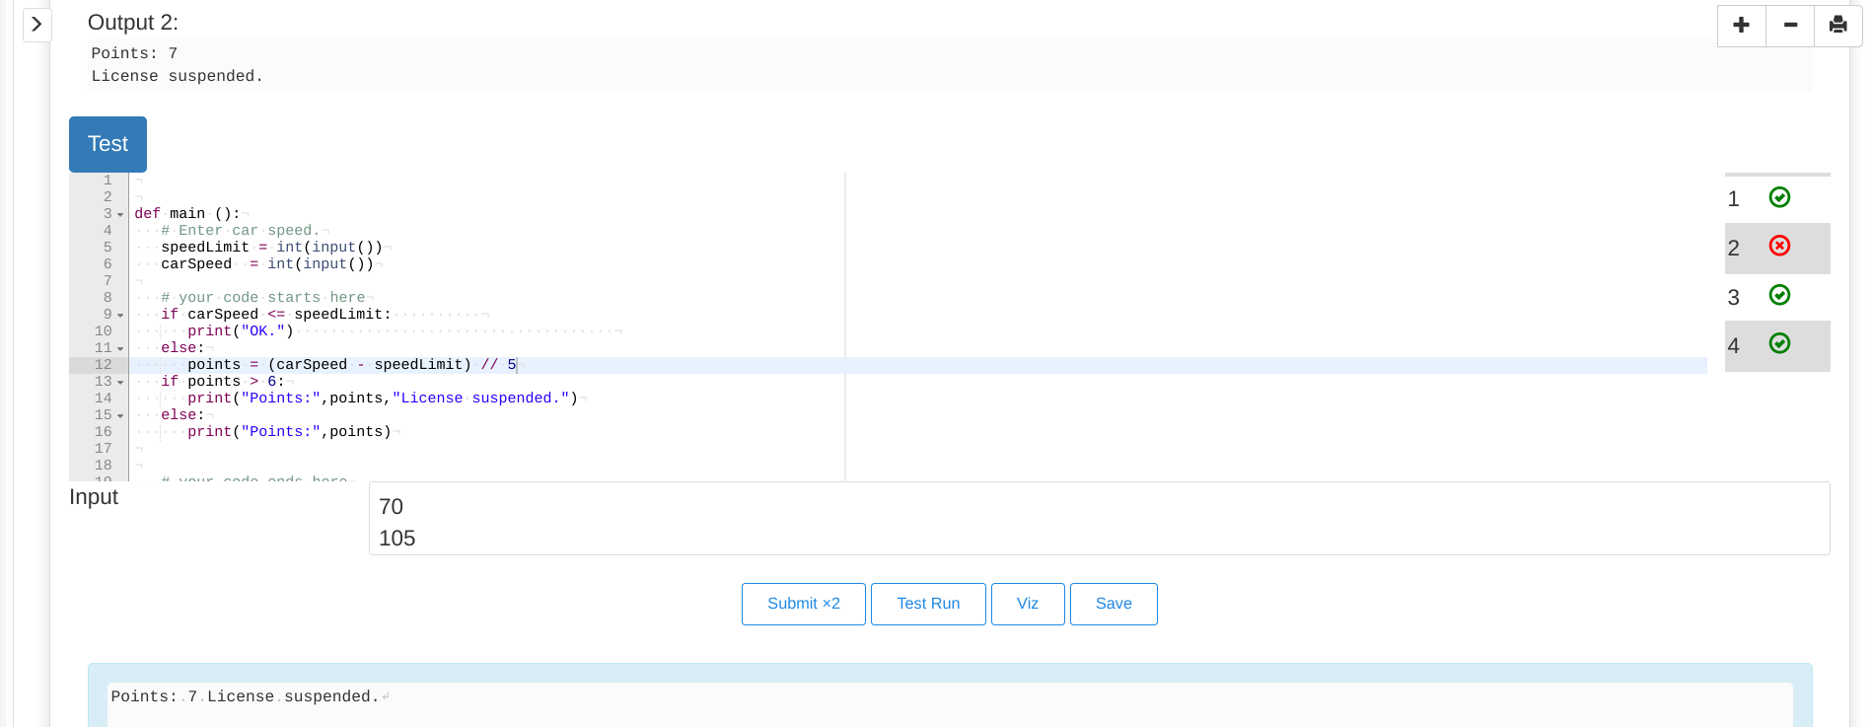
Task: Click the 'if points > 6:' code line
Action: 223,382
